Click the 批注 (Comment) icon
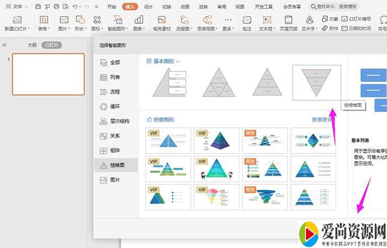387x248 pixels. pyautogui.click(x=247, y=20)
